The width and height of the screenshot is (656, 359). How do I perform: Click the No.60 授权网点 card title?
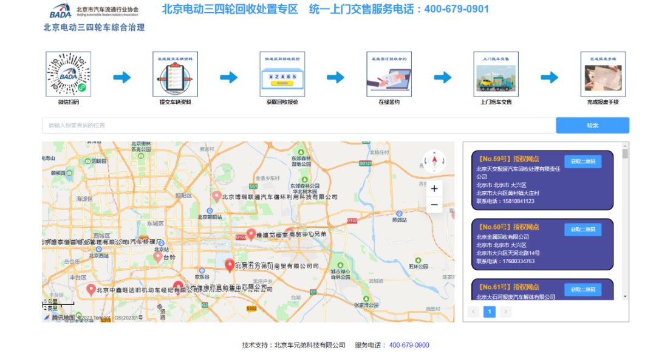(509, 227)
